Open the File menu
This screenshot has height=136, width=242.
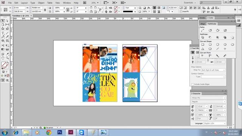[10, 3]
